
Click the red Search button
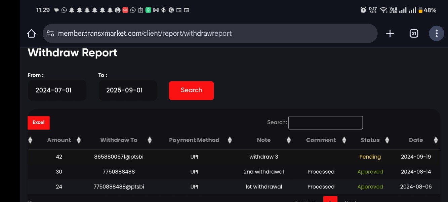pos(191,90)
